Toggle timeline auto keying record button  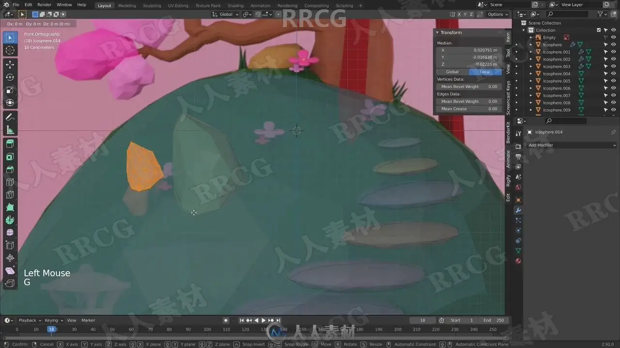pos(226,320)
